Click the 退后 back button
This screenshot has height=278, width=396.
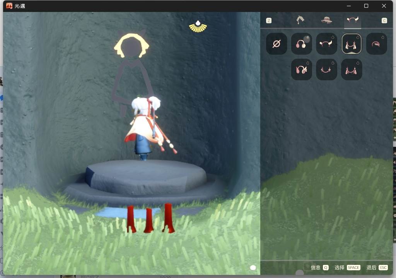point(371,268)
